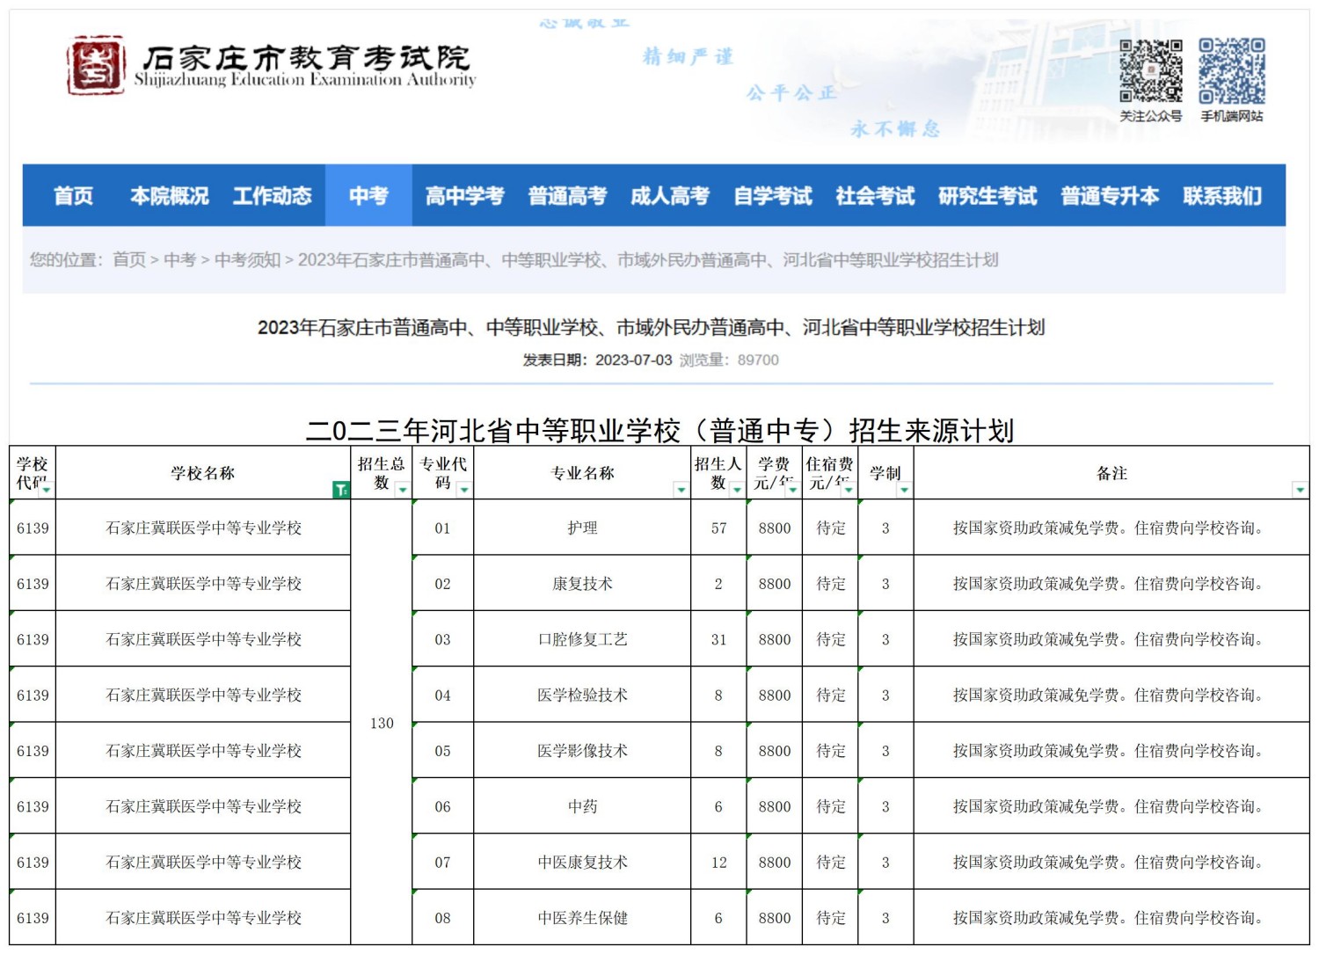The height and width of the screenshot is (954, 1319).
Task: Open the 中考 navigation tab
Action: click(368, 195)
